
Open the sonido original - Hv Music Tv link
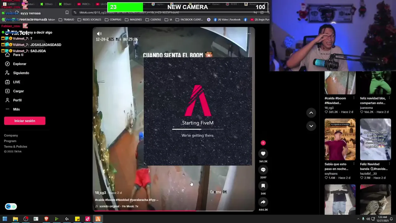click(119, 206)
